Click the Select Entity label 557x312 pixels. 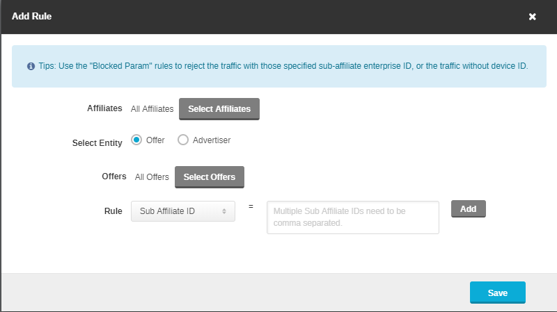pos(97,143)
